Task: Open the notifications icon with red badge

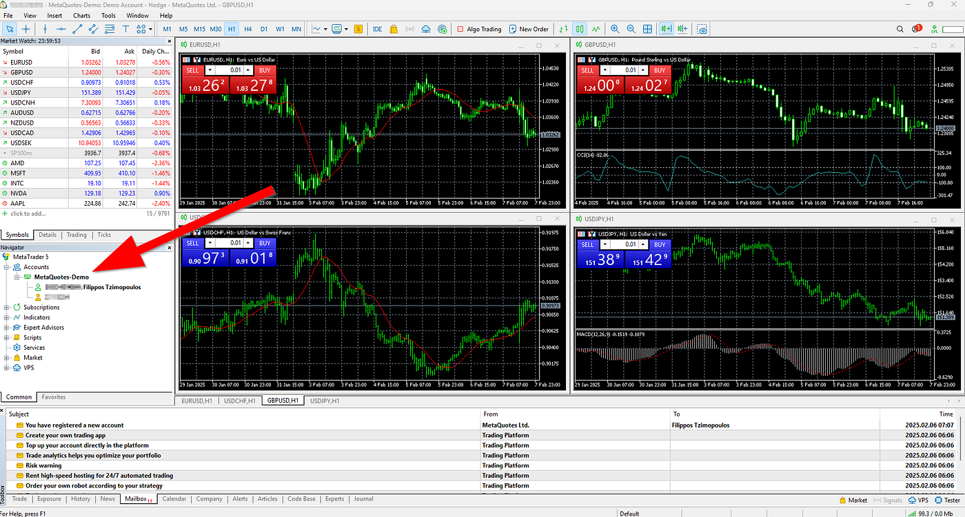Action: (x=917, y=29)
